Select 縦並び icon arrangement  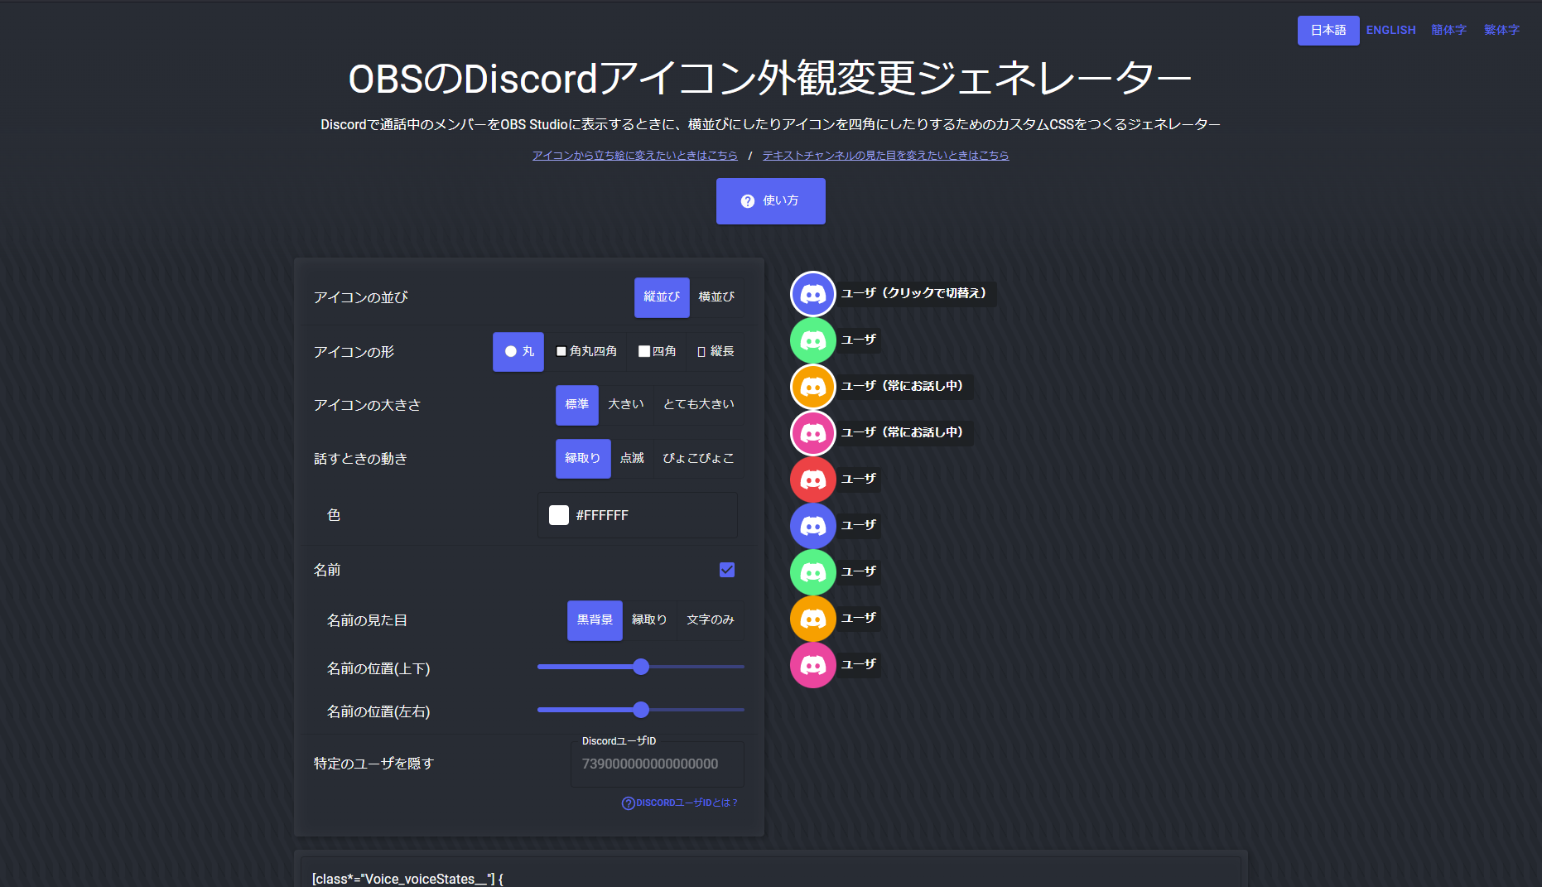[662, 297]
